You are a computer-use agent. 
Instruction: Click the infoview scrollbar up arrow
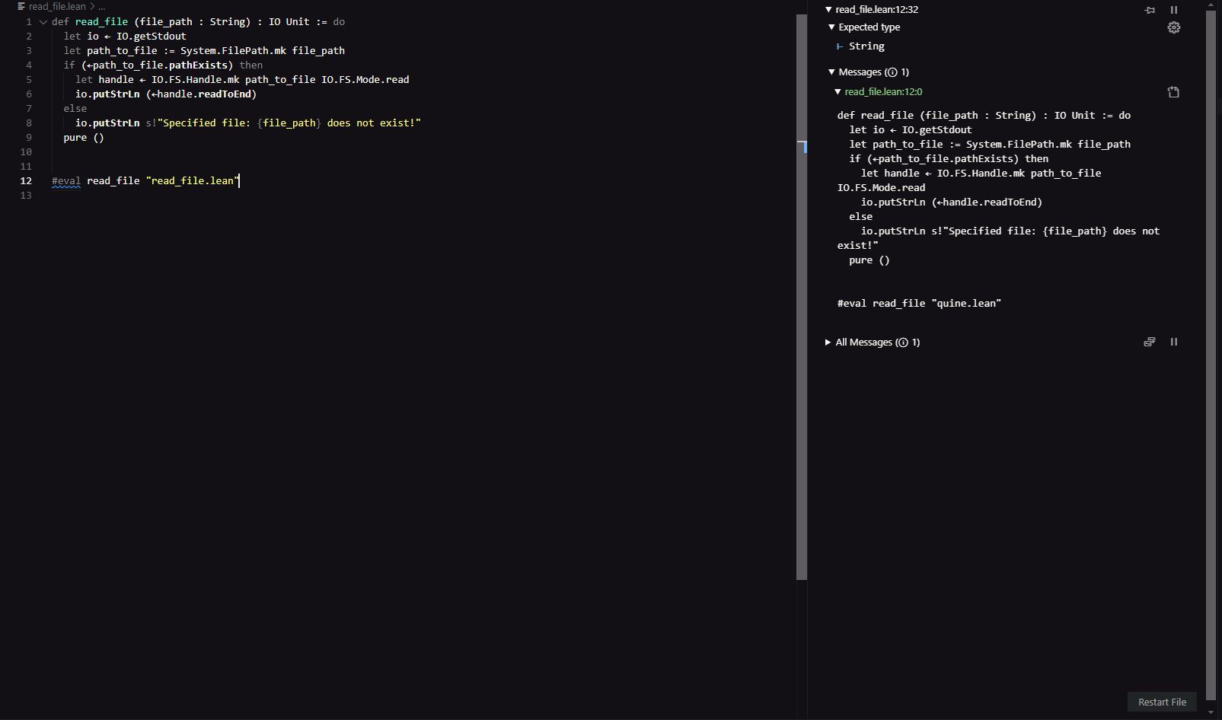point(1211,5)
